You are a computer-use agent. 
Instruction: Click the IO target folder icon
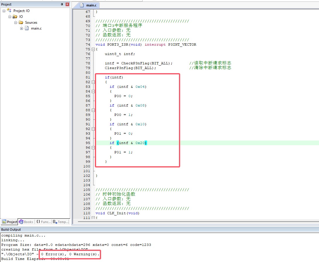(15, 16)
